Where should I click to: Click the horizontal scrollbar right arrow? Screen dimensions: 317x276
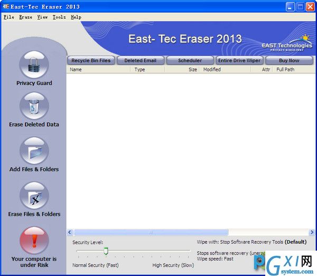click(x=312, y=232)
